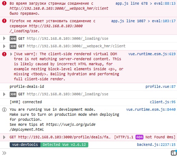Select the 'You are running Vue in development mode' text

tap(52, 109)
